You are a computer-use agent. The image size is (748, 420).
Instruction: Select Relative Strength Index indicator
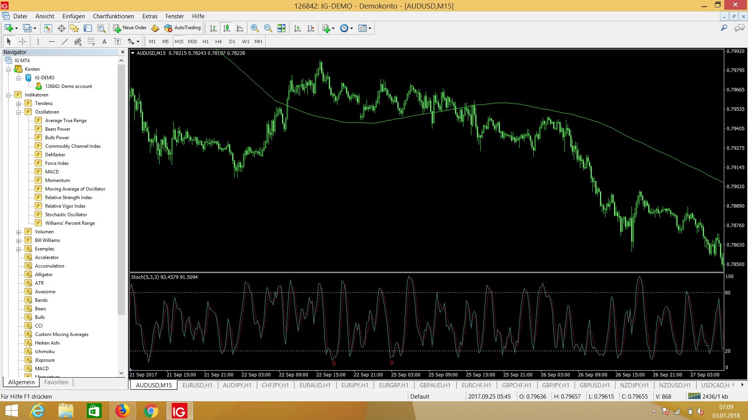tap(69, 198)
